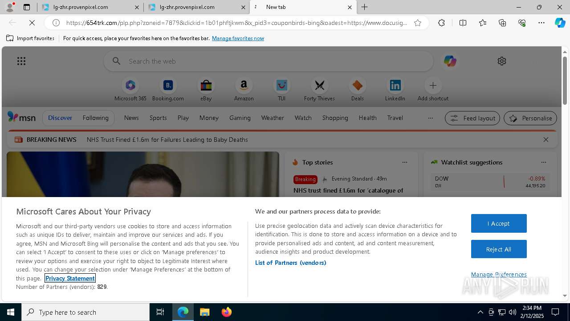Click Copilot icon beside search box

[x=450, y=61]
